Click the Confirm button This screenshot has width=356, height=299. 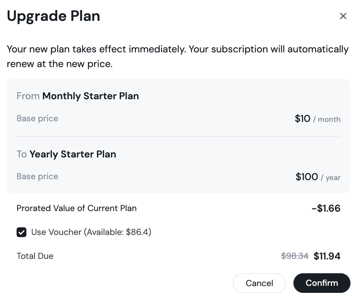click(x=322, y=283)
